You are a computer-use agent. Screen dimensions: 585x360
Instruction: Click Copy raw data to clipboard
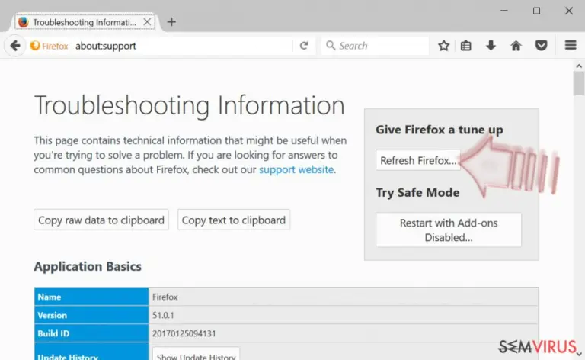point(101,220)
